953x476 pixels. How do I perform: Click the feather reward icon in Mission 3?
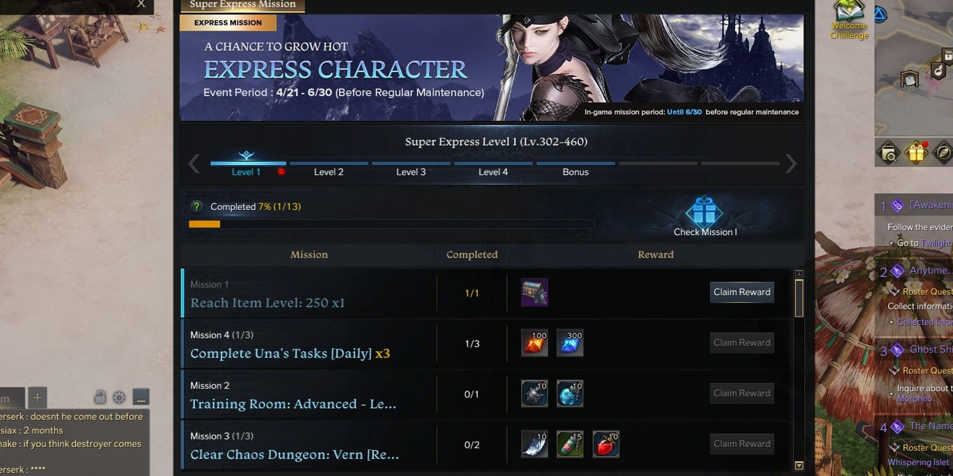point(534,444)
